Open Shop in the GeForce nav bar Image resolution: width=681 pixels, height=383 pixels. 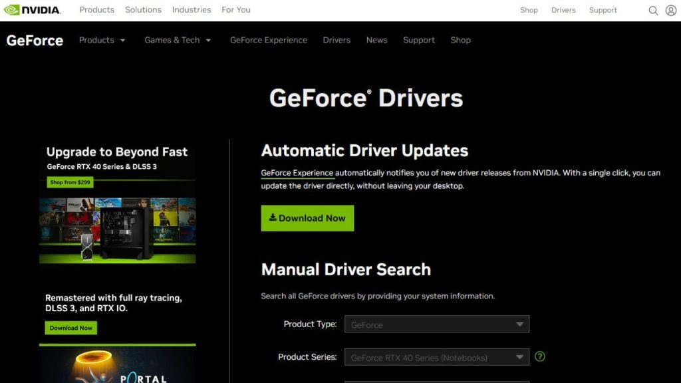460,40
